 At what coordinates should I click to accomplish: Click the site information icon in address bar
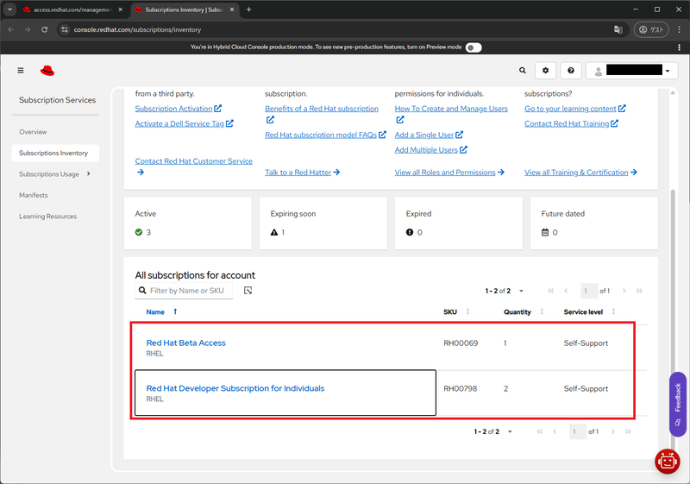(x=65, y=29)
